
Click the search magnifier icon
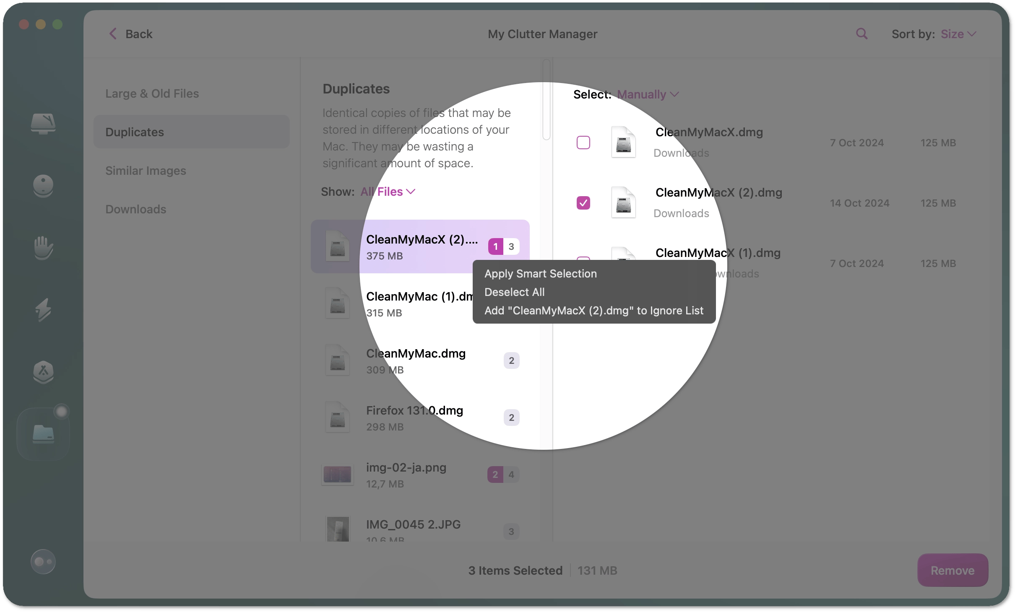861,34
